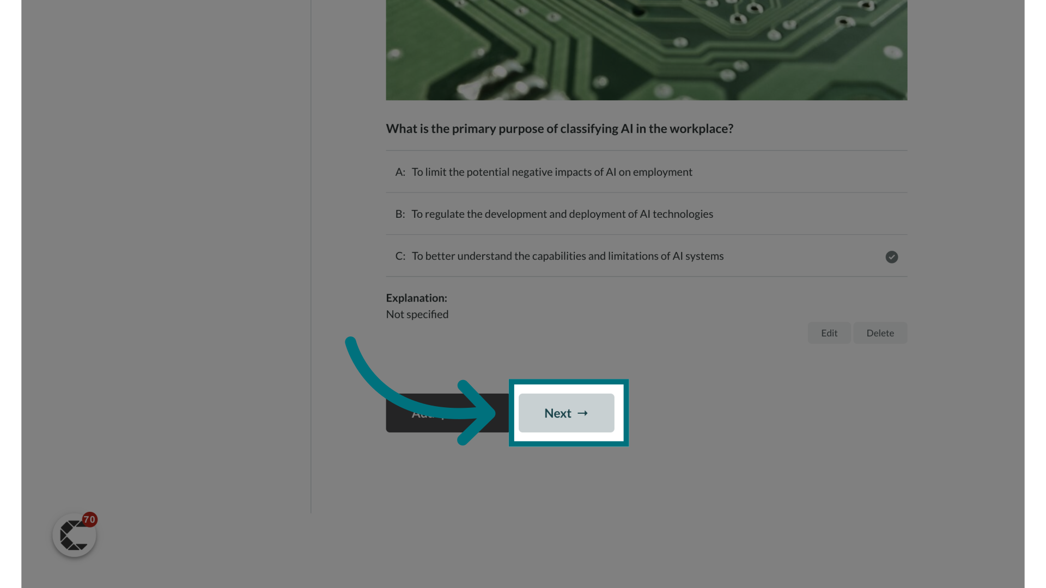Click the Next → navigation button
Image resolution: width=1046 pixels, height=588 pixels.
point(566,412)
